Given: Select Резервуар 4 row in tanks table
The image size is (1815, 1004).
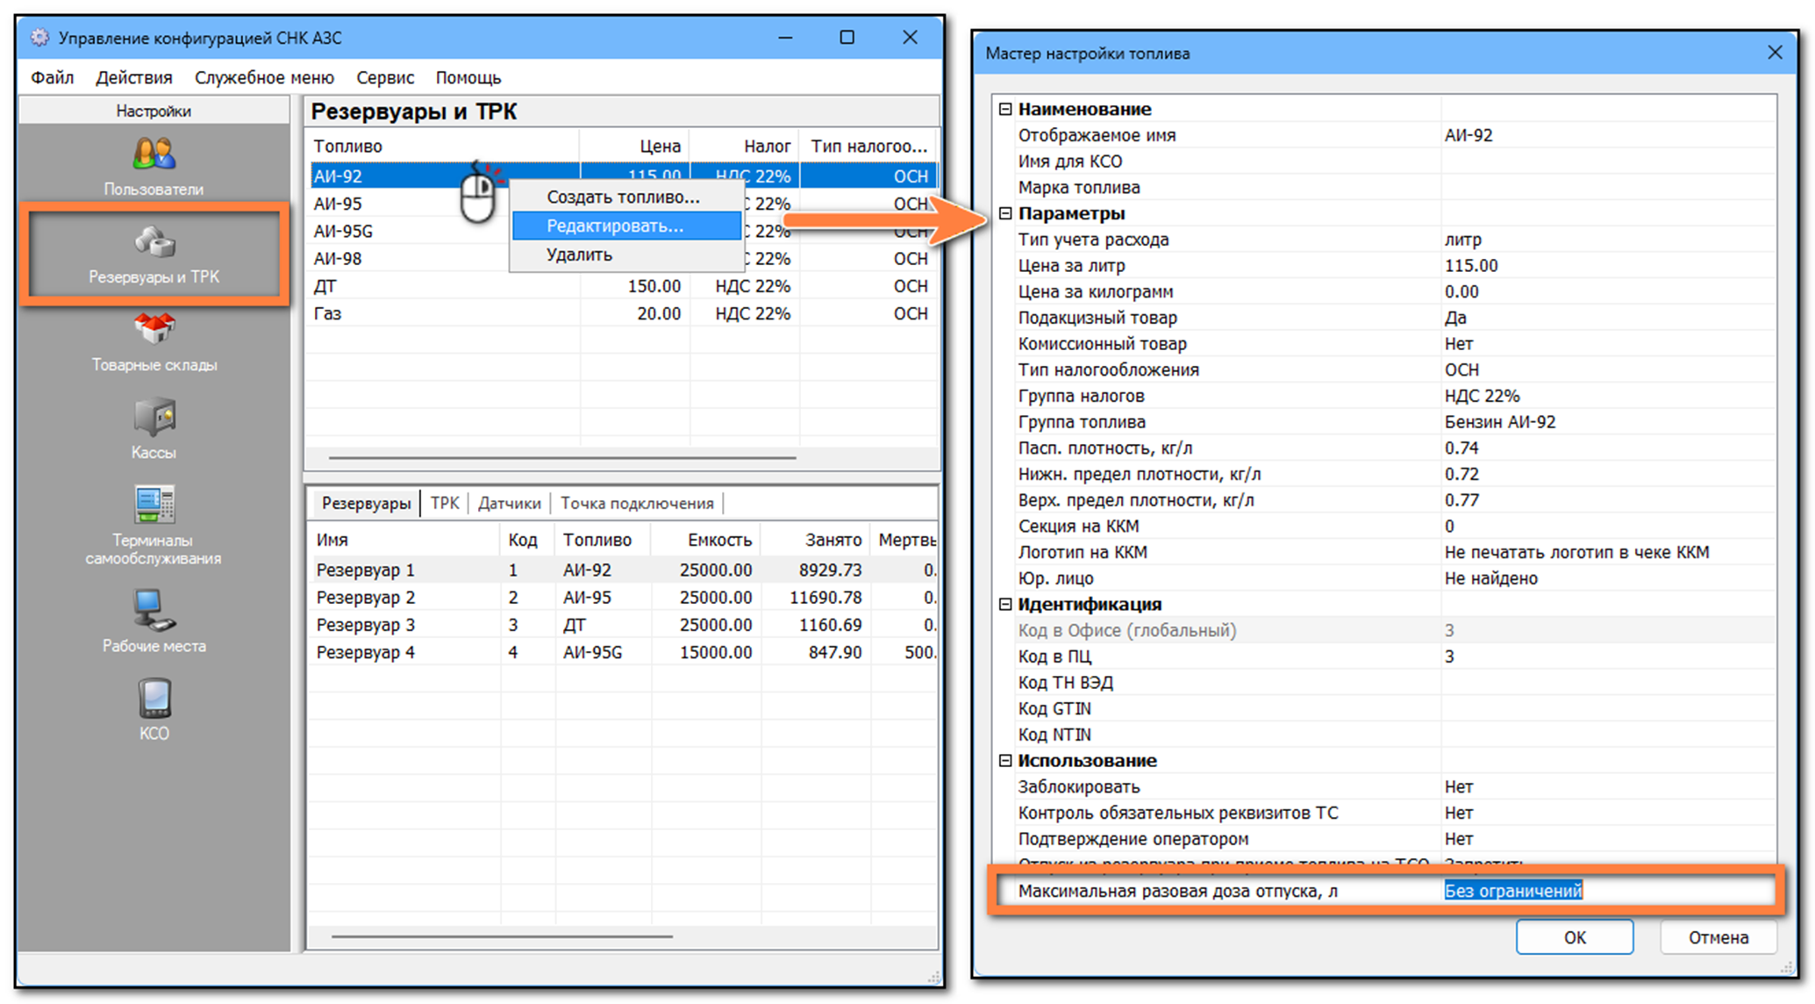Looking at the screenshot, I should point(623,652).
